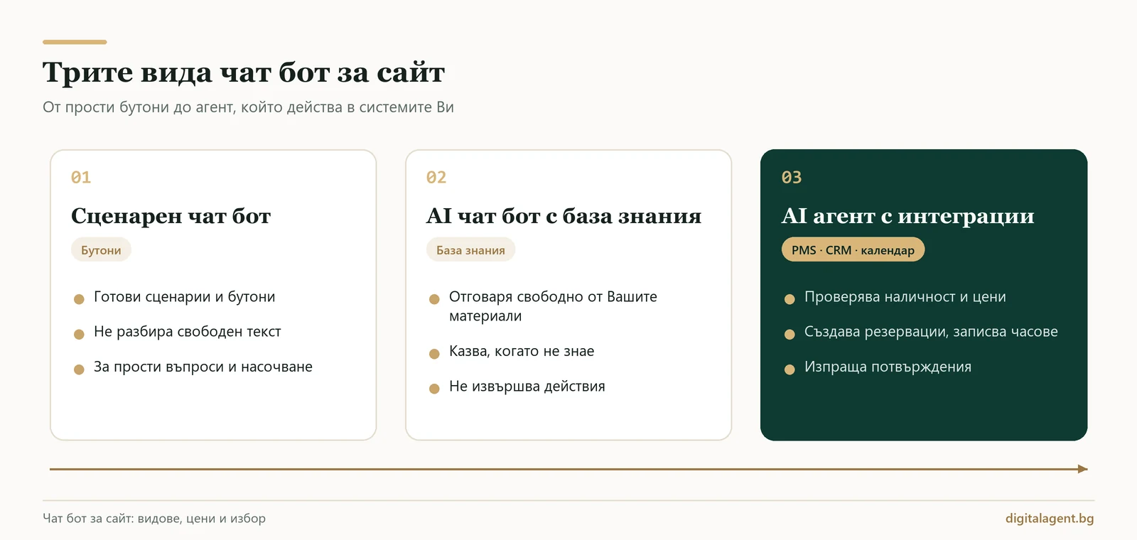
Task: Click the text 'Отговаря свободно от Вашите материали'
Action: click(x=553, y=306)
